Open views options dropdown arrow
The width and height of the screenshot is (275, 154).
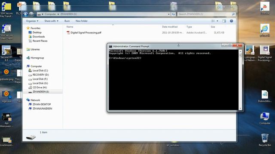[217, 21]
